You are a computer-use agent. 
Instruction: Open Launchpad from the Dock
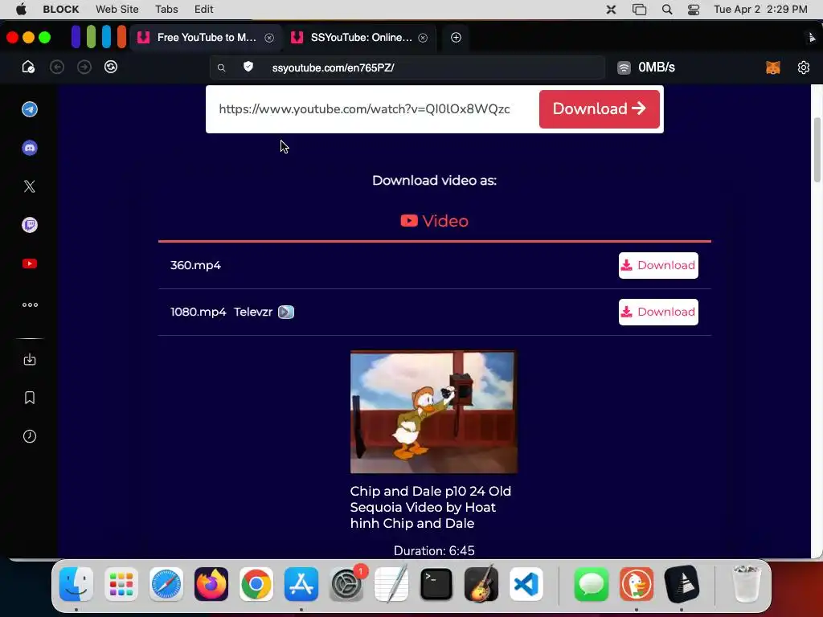click(121, 584)
